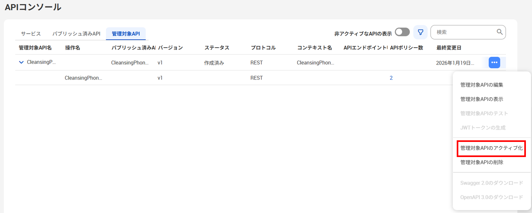Click the JWTトークンの生成 menu entry

pos(483,128)
